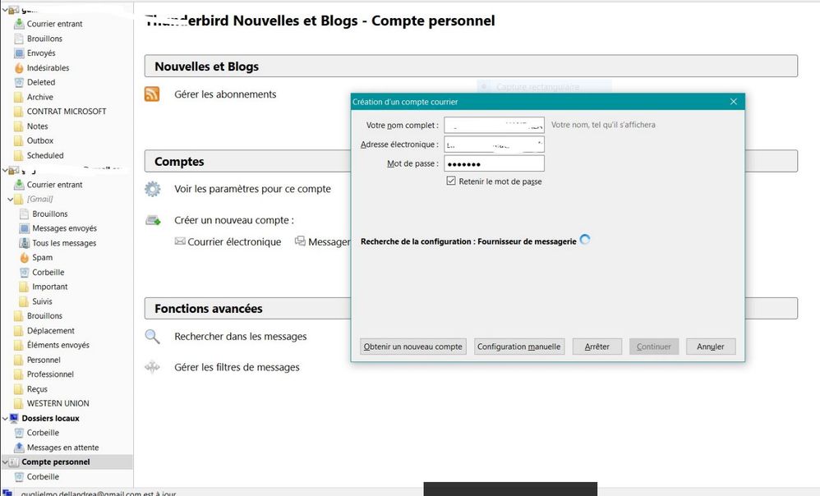Open Corbeille under Compte personnel

[x=43, y=476]
